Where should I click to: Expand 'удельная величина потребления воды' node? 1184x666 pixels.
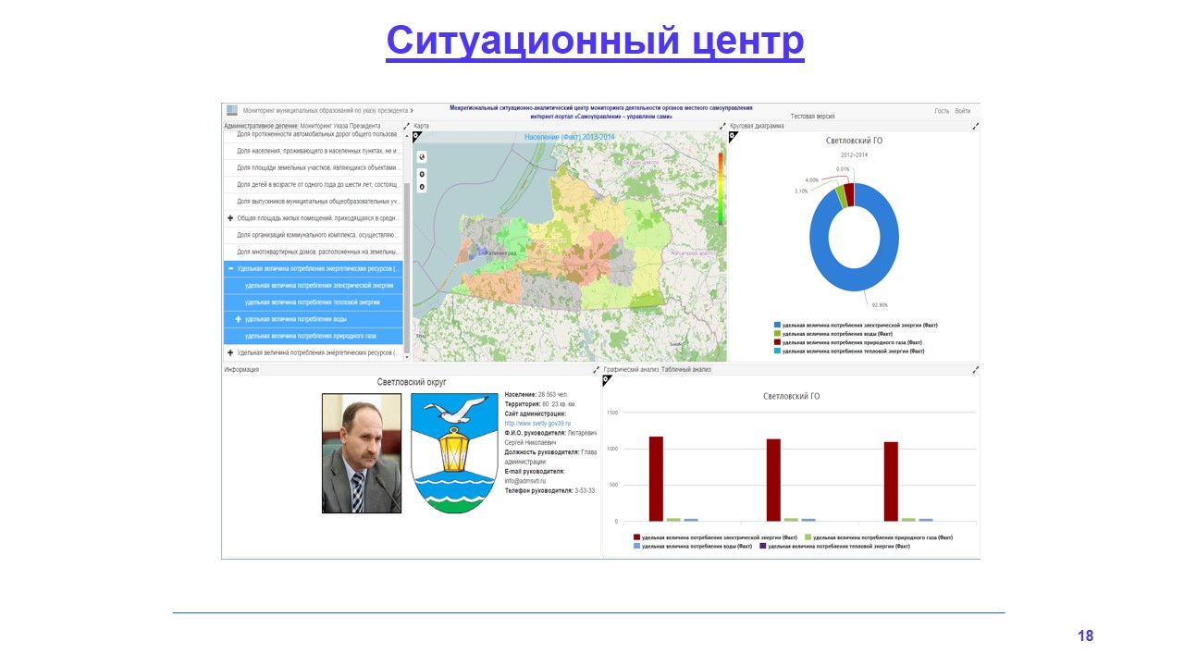click(238, 319)
